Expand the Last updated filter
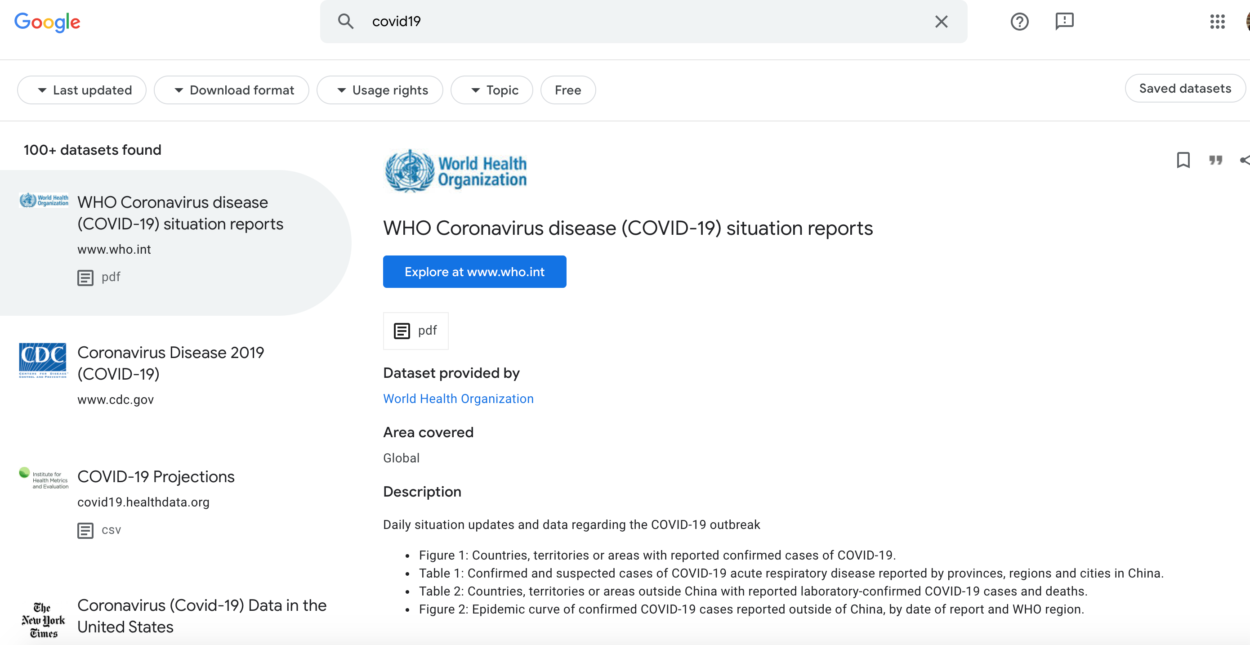This screenshot has height=645, width=1250. pyautogui.click(x=82, y=90)
